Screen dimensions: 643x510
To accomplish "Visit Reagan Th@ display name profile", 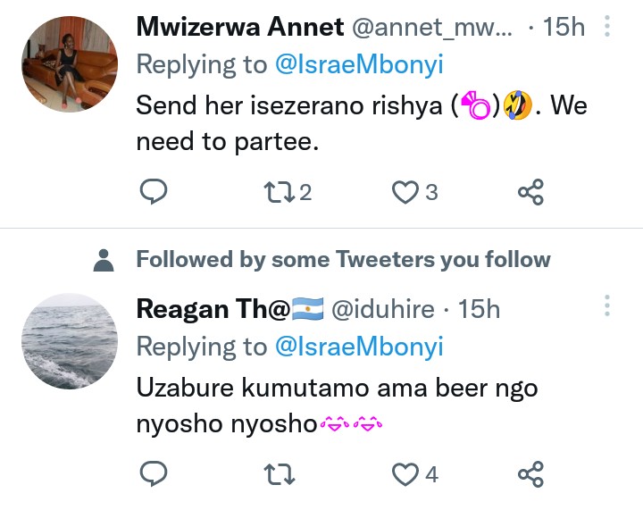I will 213,309.
